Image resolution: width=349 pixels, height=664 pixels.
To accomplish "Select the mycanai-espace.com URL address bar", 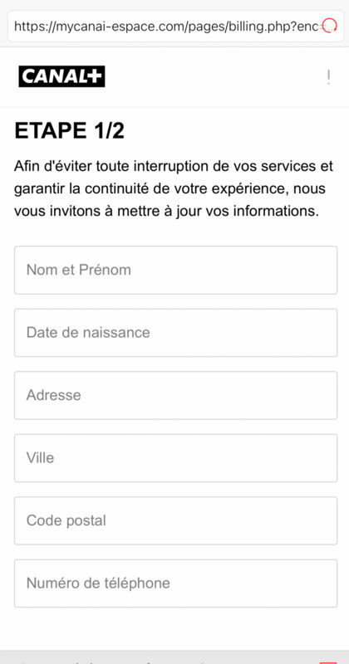I will tap(175, 27).
